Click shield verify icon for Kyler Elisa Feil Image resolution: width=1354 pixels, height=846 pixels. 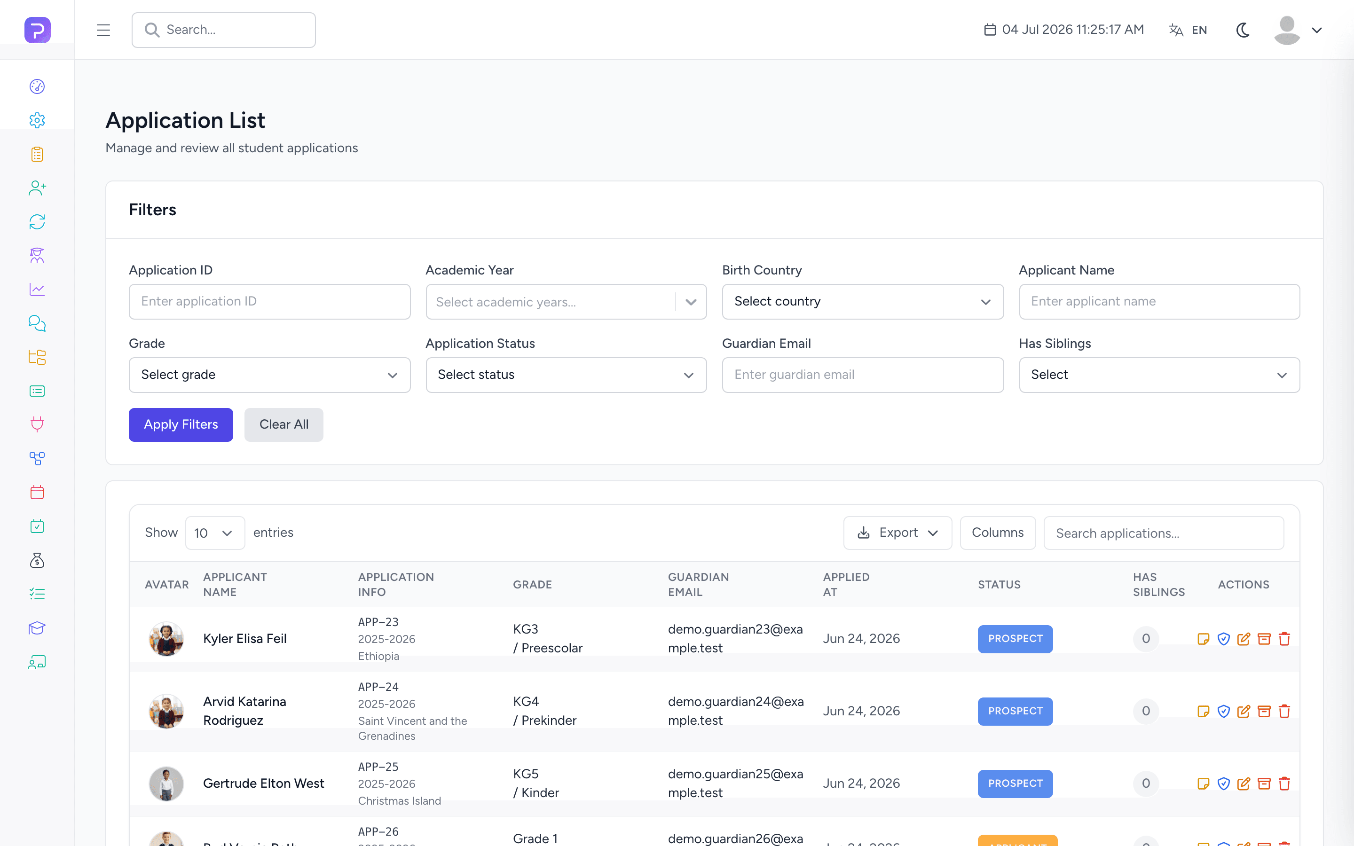(1224, 638)
